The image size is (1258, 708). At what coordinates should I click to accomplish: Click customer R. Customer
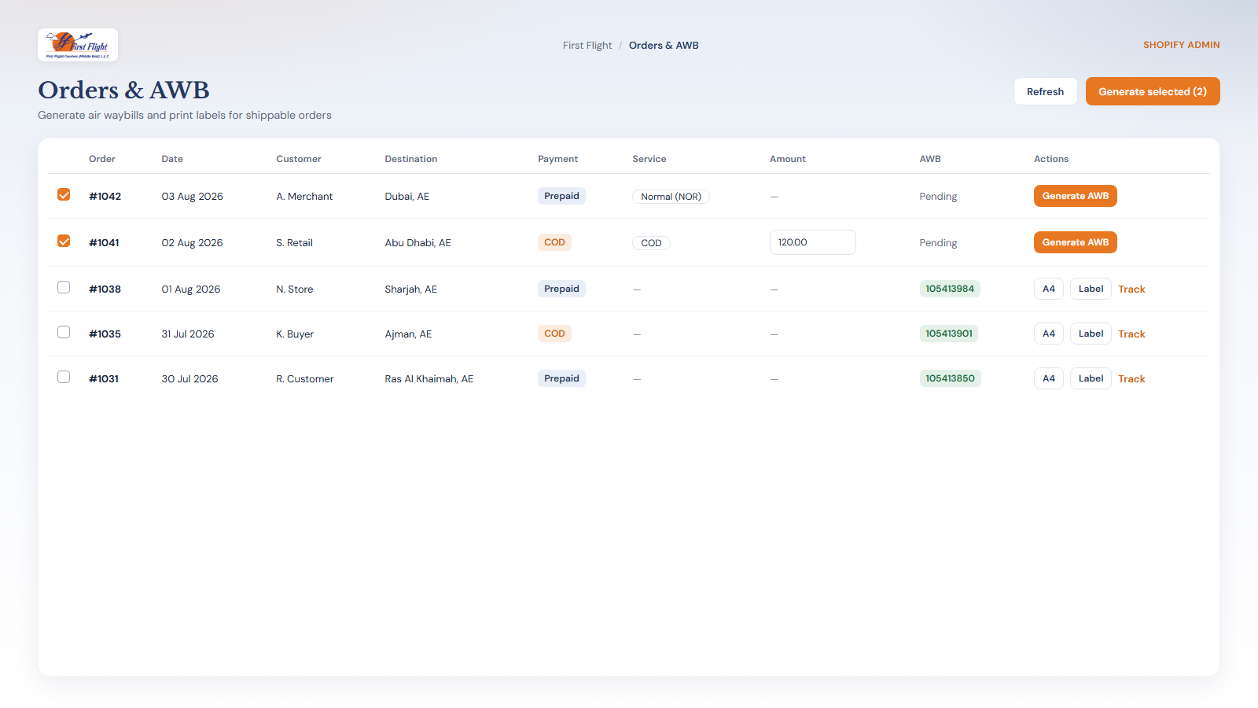tap(304, 379)
